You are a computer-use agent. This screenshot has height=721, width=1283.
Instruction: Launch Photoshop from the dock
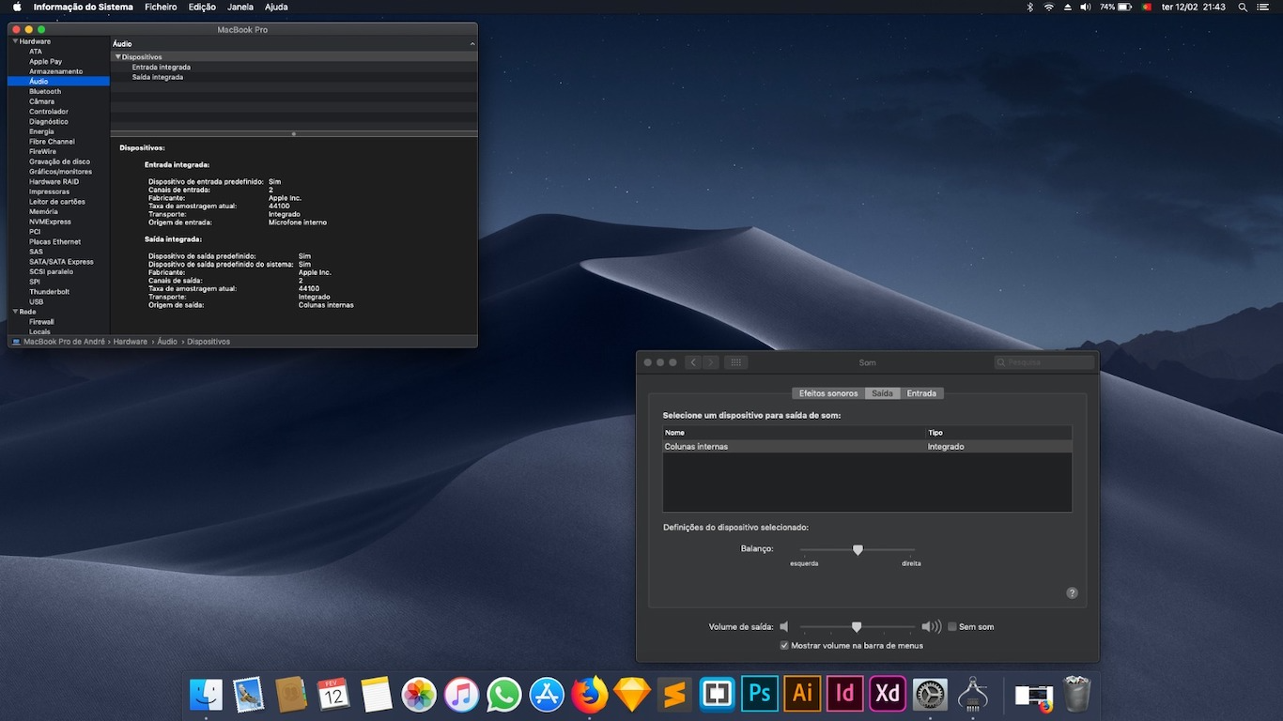(760, 695)
